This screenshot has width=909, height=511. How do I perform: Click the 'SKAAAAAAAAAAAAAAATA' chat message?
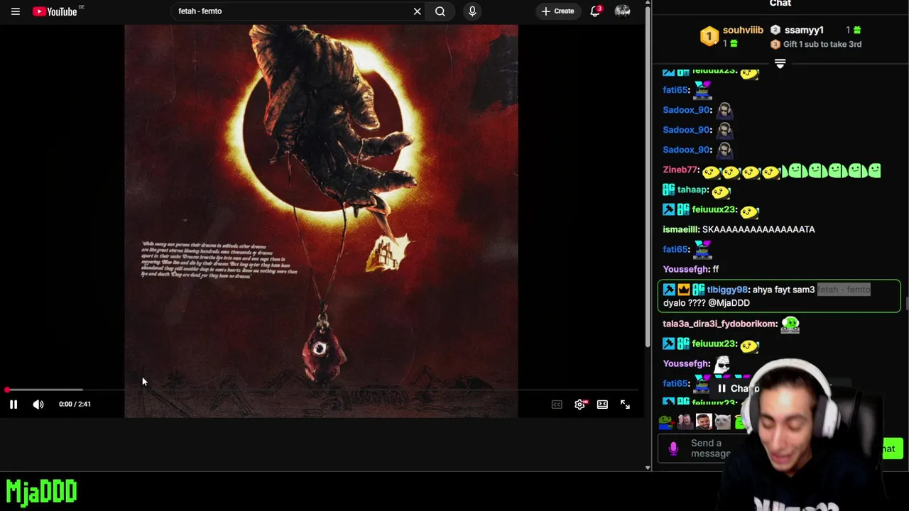(758, 229)
